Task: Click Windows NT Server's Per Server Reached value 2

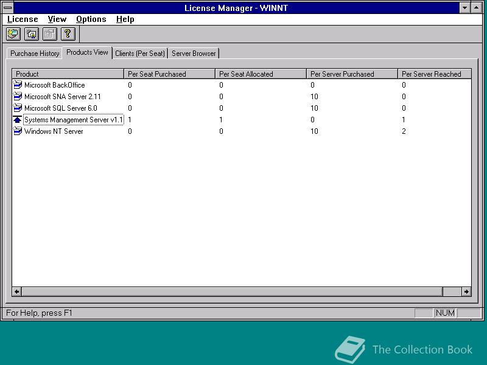Action: click(404, 131)
